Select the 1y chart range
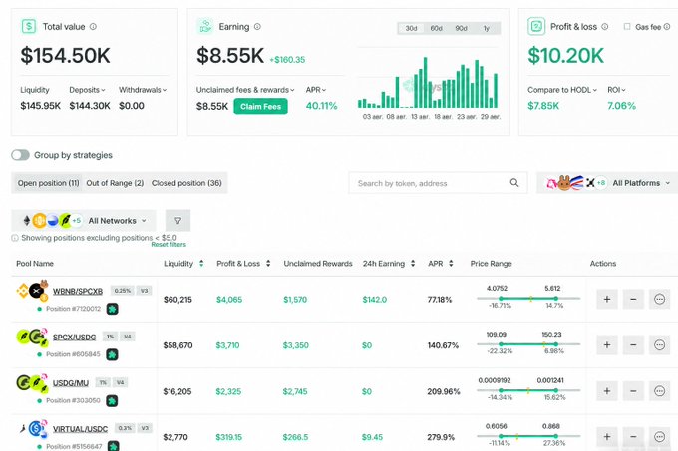Screen dimensions: 678x451 pyautogui.click(x=487, y=28)
